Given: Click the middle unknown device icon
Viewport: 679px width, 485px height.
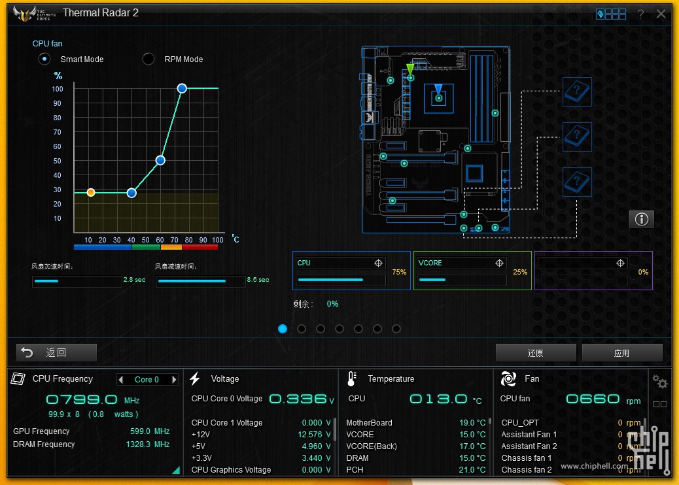Looking at the screenshot, I should [577, 137].
